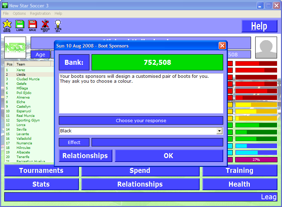
Task: Click the app icon in title bar
Action: coord(5,6)
